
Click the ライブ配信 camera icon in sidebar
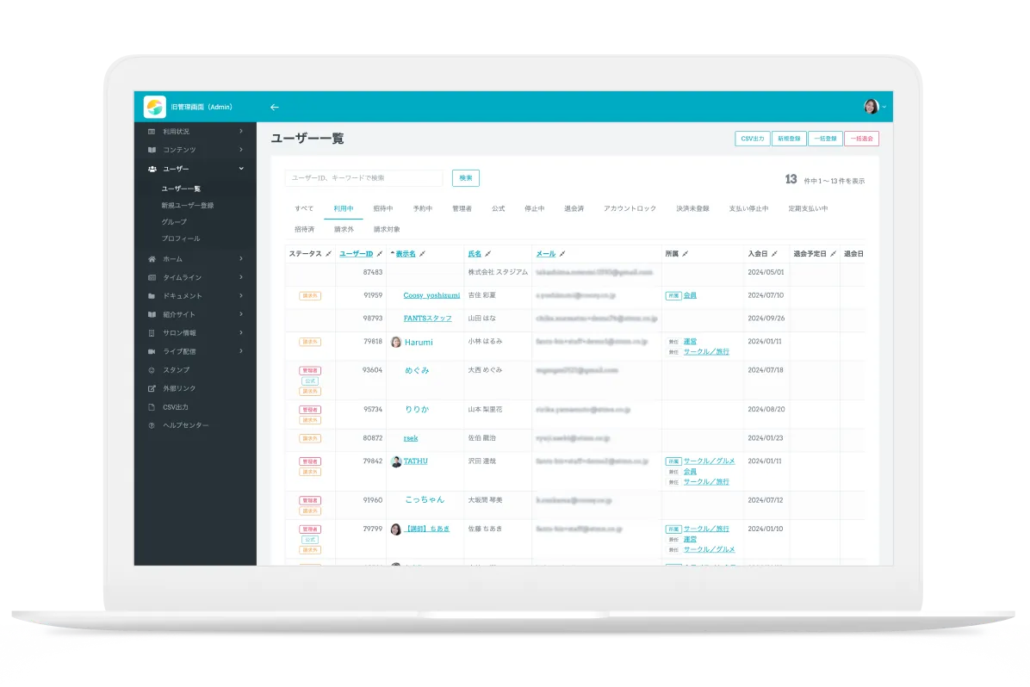[152, 351]
